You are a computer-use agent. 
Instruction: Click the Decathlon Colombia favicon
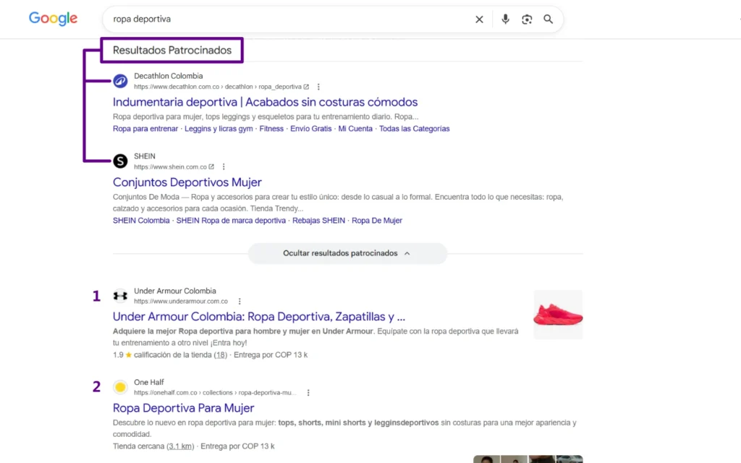point(121,81)
